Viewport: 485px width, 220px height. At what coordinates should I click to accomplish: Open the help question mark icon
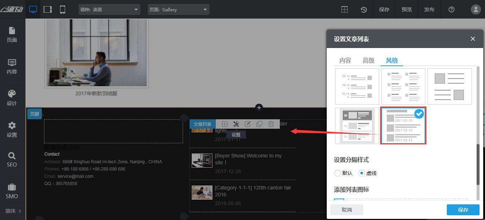[x=452, y=9]
